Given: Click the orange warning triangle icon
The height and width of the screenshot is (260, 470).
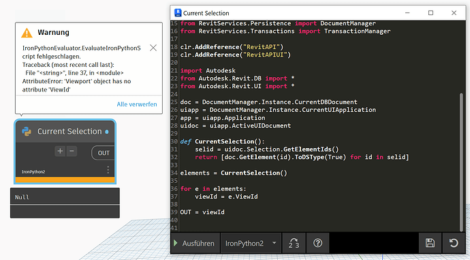Looking at the screenshot, I should (x=27, y=33).
